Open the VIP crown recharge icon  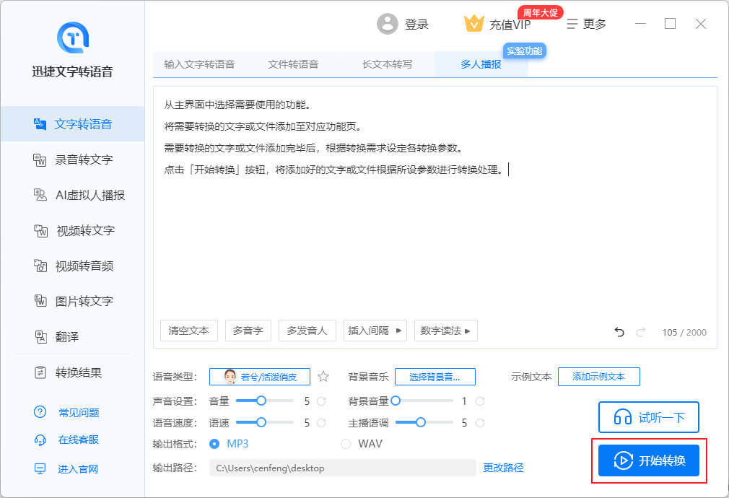[473, 24]
